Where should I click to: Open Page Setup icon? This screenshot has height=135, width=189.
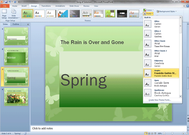coord(4,14)
